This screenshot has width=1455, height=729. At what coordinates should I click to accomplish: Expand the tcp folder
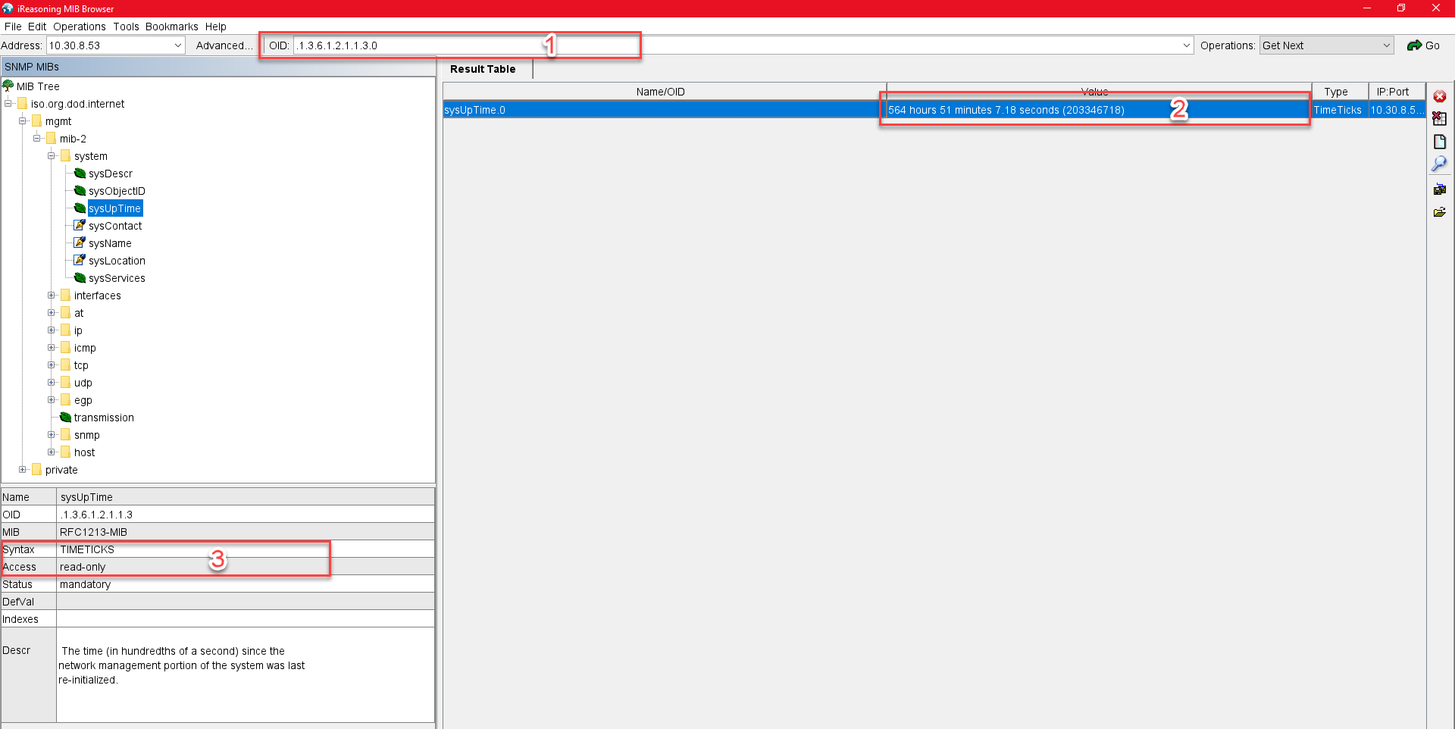[x=52, y=365]
